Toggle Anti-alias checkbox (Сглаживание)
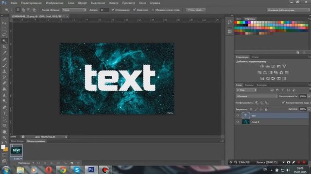The width and height of the screenshot is (311, 174). click(113, 10)
